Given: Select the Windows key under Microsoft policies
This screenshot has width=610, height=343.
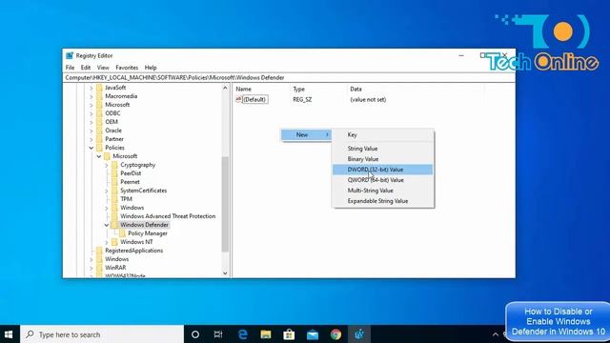Looking at the screenshot, I should (132, 208).
